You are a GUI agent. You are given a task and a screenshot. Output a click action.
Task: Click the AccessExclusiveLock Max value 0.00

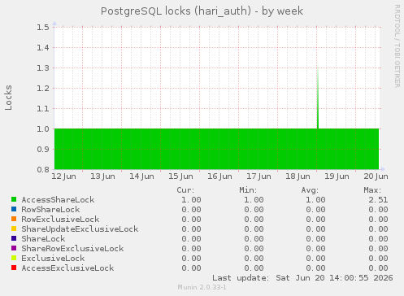click(x=378, y=268)
